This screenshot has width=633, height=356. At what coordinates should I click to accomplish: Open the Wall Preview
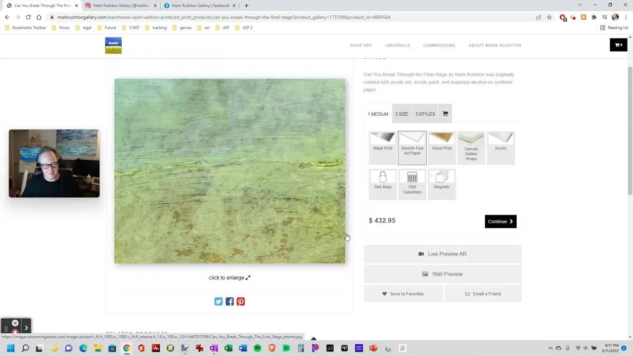coord(443,274)
